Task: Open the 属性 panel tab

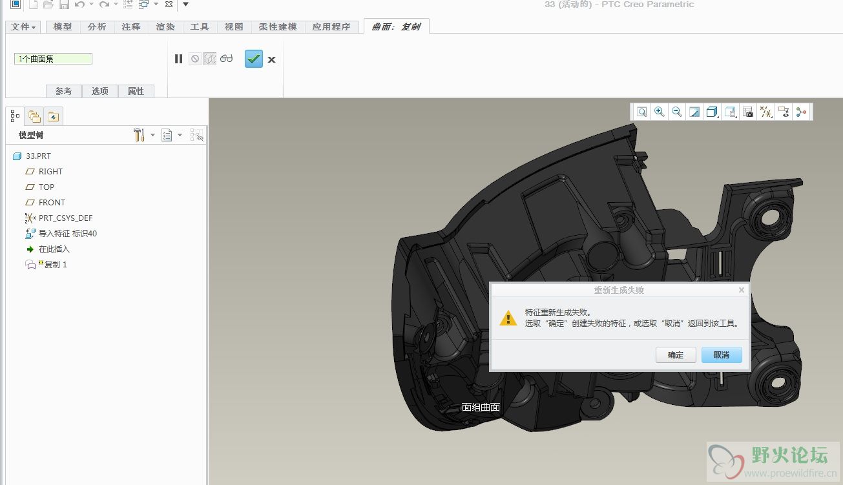Action: click(x=136, y=91)
